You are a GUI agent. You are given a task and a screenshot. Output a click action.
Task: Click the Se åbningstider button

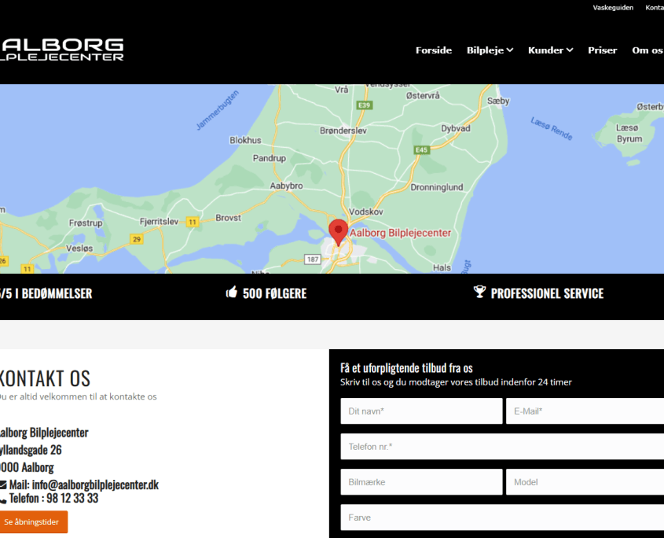(33, 522)
